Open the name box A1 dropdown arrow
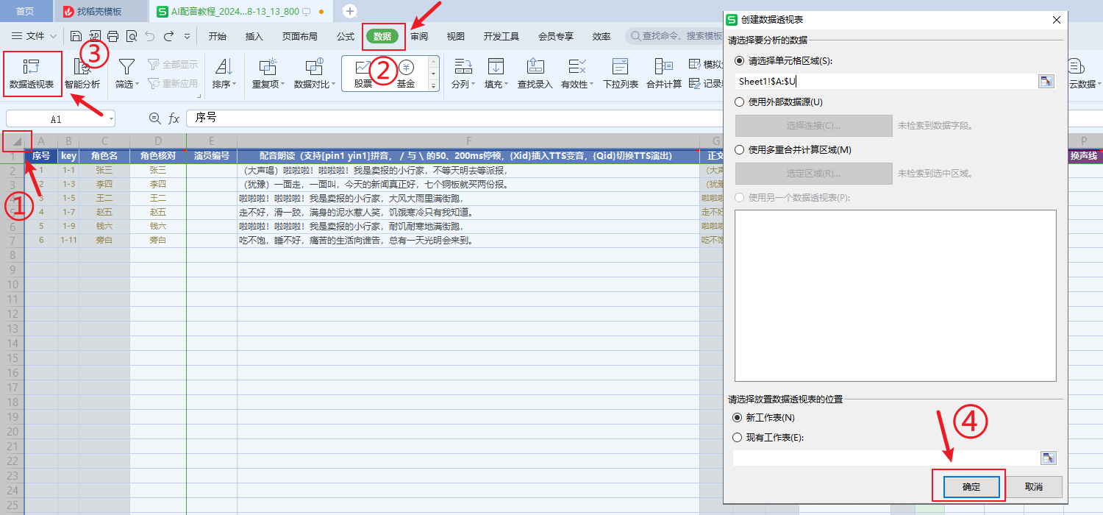The image size is (1103, 515). coord(110,118)
